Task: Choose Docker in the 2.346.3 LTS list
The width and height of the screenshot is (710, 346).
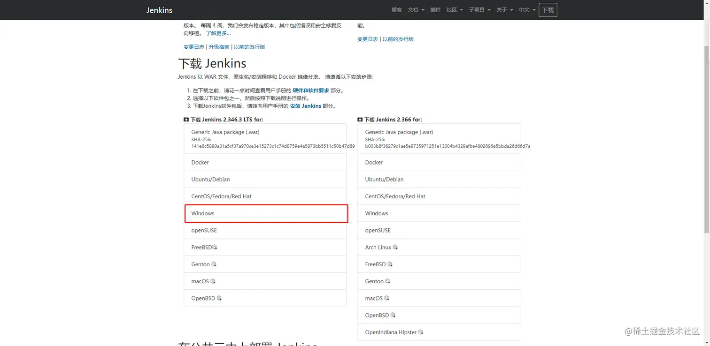Action: pyautogui.click(x=265, y=162)
